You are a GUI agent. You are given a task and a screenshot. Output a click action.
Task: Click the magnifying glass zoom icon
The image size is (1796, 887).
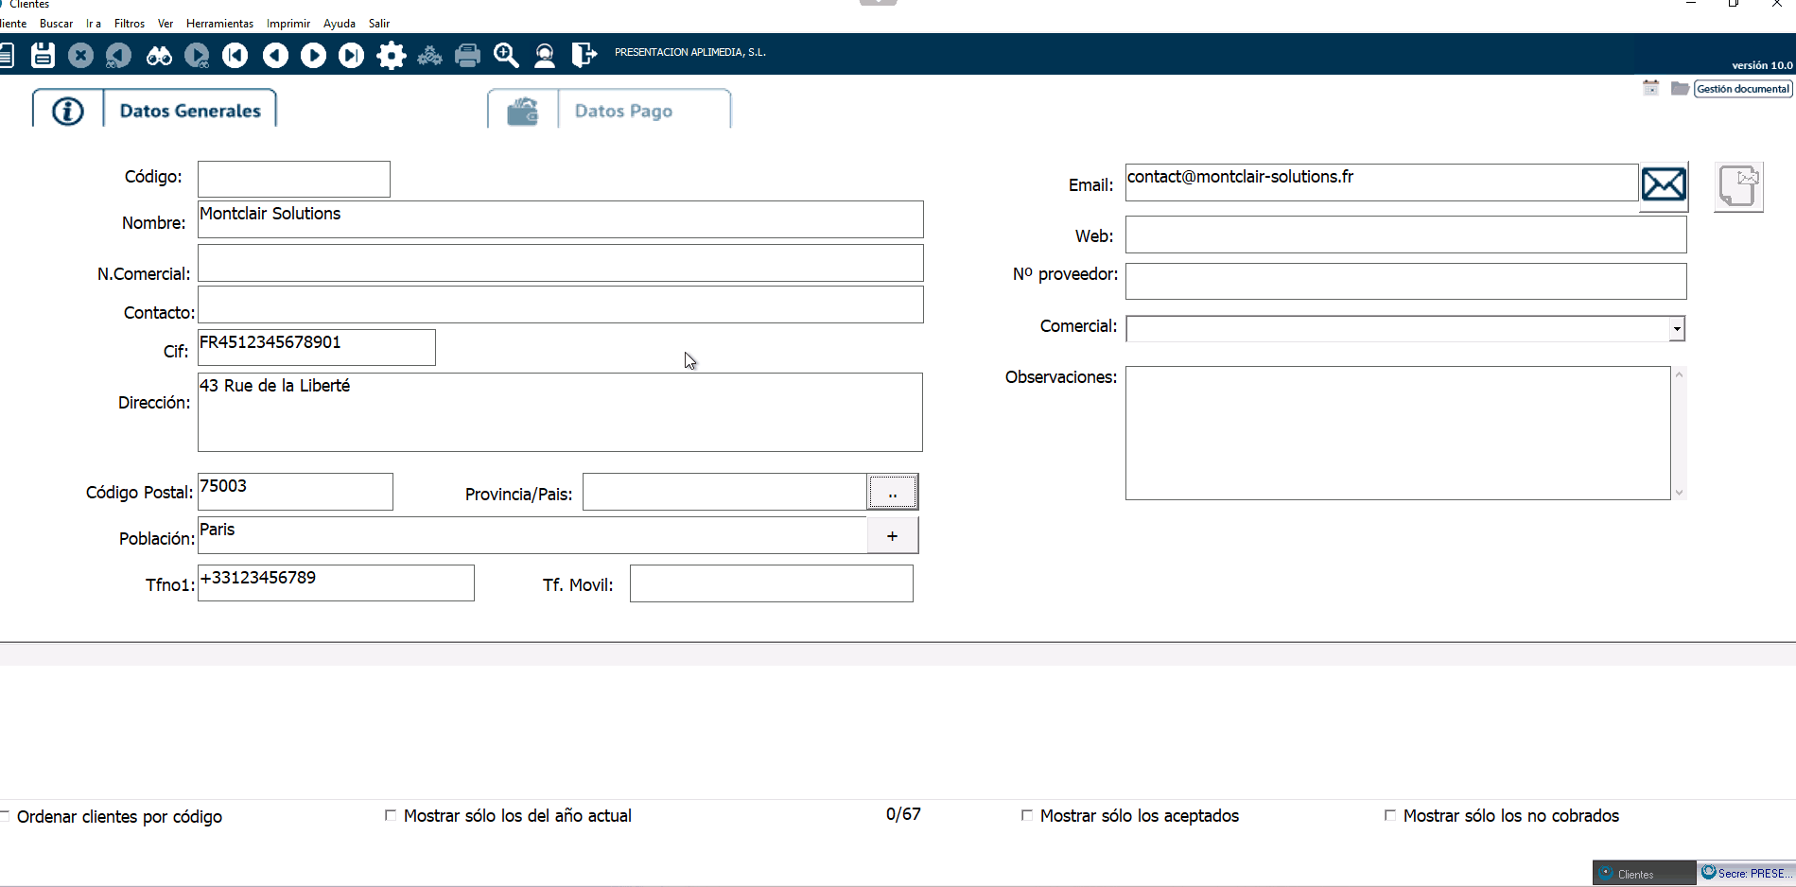[506, 56]
